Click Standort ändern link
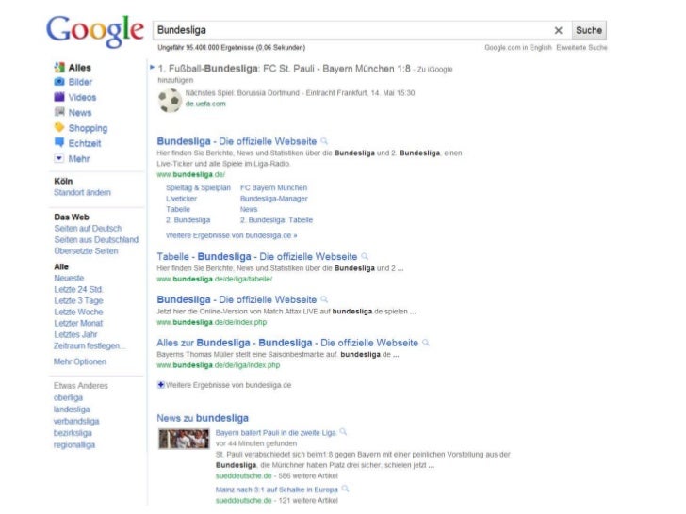Viewport: 686px width, 514px height. [x=82, y=192]
